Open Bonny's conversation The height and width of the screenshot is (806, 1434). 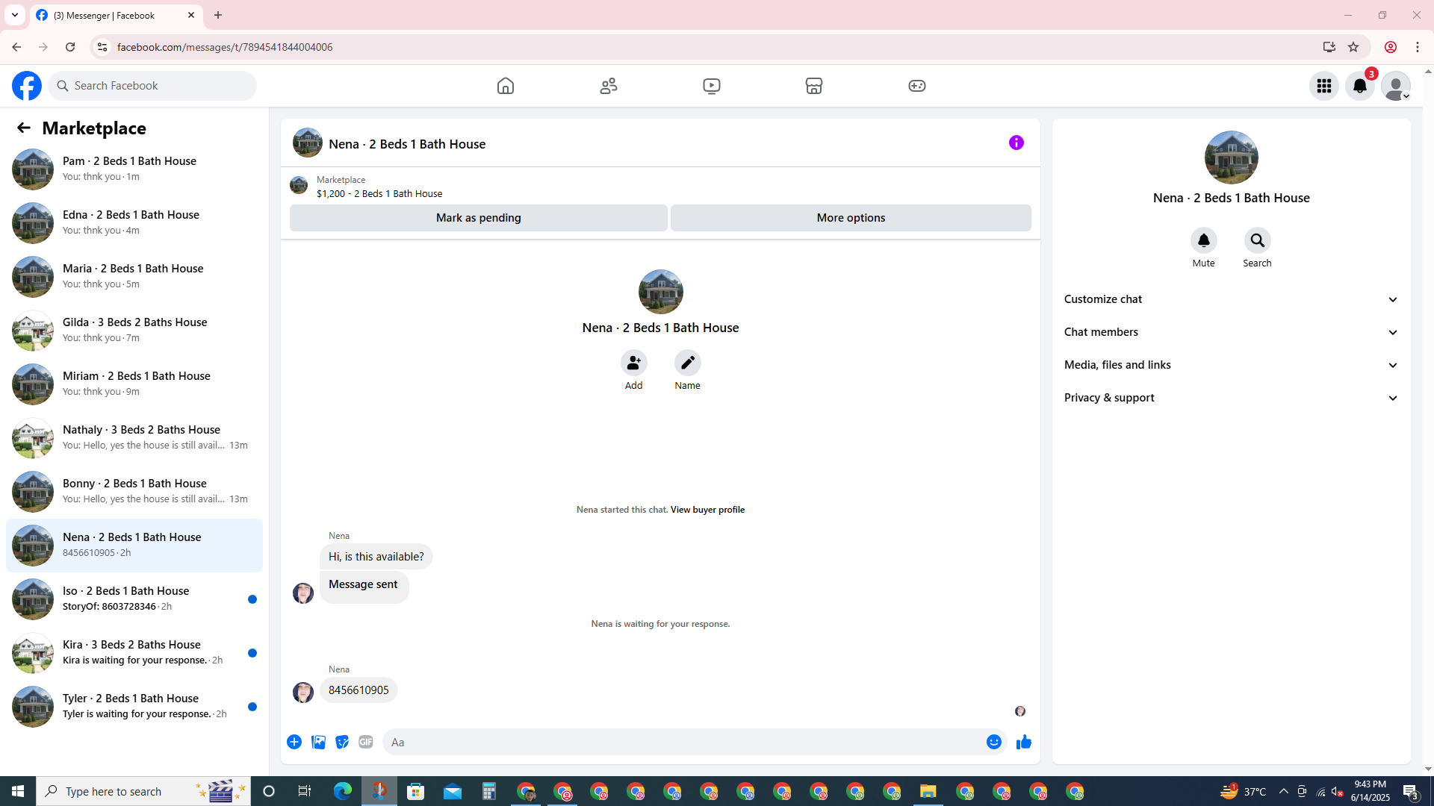[134, 492]
